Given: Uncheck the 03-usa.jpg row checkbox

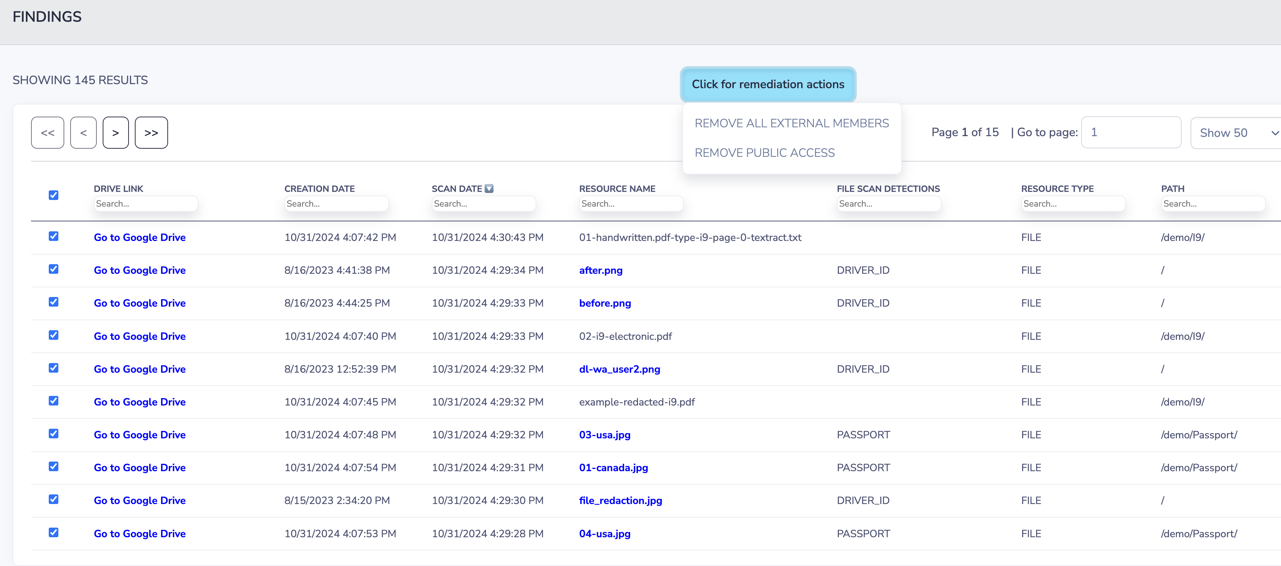Looking at the screenshot, I should click(54, 434).
